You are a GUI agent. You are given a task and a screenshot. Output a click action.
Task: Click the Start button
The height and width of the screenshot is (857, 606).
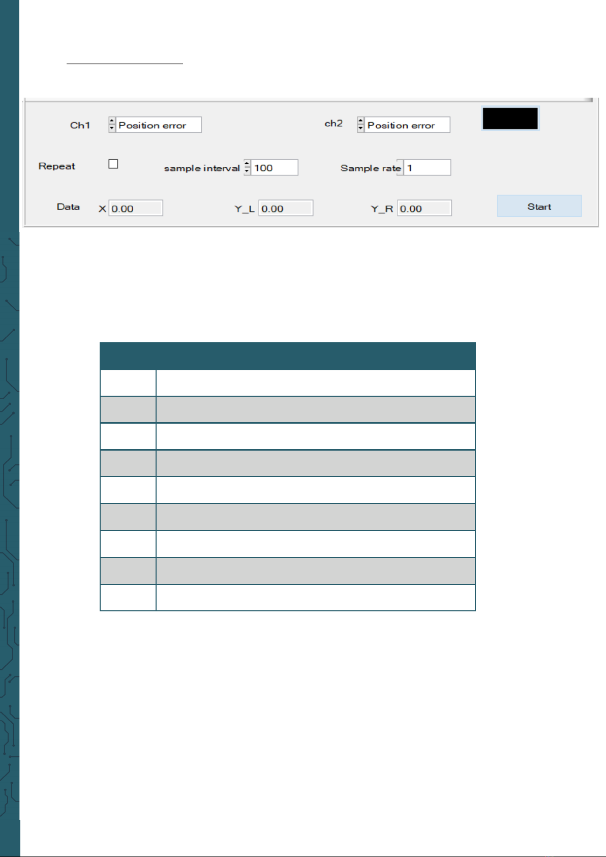(x=539, y=206)
